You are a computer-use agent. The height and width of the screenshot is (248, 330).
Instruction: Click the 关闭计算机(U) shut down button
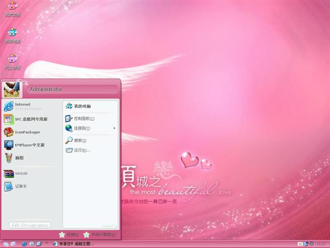pyautogui.click(x=100, y=235)
